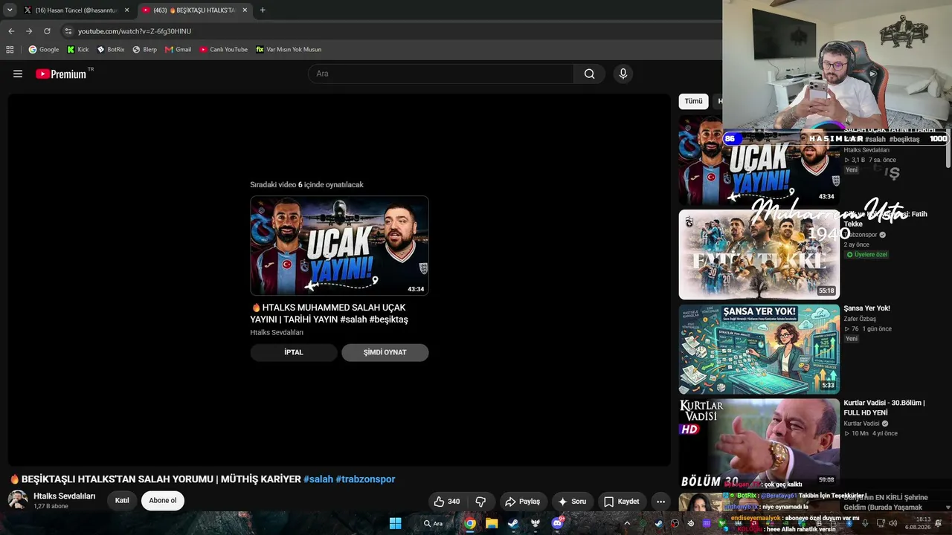Open the tab search dropdown arrow
The height and width of the screenshot is (535, 952).
10,10
